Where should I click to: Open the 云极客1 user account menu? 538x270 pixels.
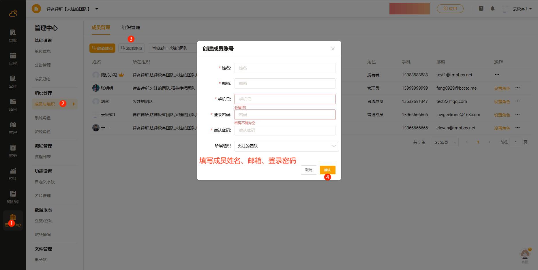(522, 9)
